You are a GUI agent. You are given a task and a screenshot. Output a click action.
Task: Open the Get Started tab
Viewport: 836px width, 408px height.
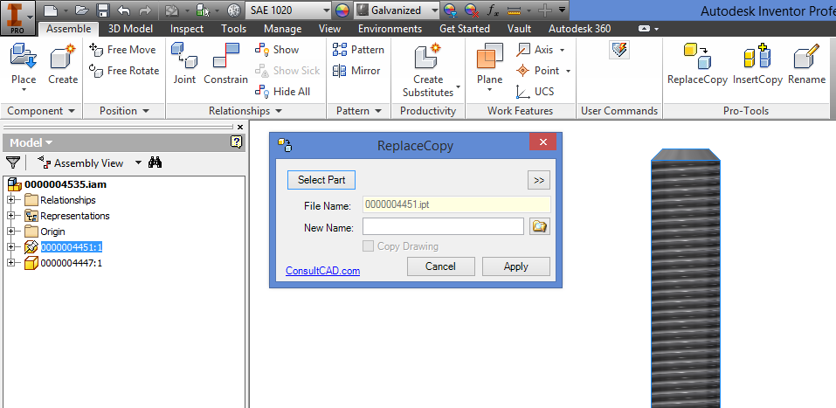click(x=465, y=29)
